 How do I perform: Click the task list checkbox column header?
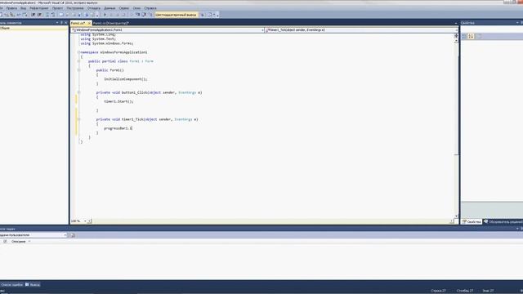[5, 242]
